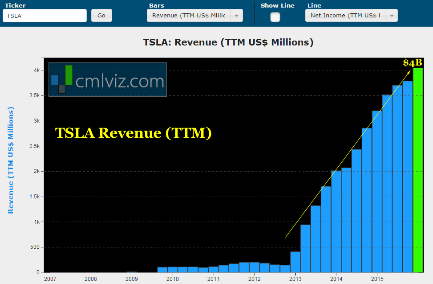Image resolution: width=433 pixels, height=284 pixels.
Task: Click the Ticker input field containing TSLA
Action: (x=45, y=16)
